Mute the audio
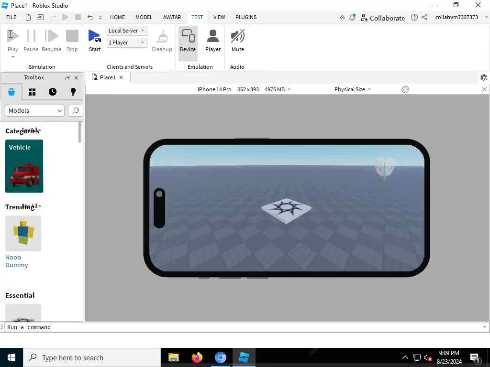Viewport: 490px width, 367px height. (x=237, y=41)
